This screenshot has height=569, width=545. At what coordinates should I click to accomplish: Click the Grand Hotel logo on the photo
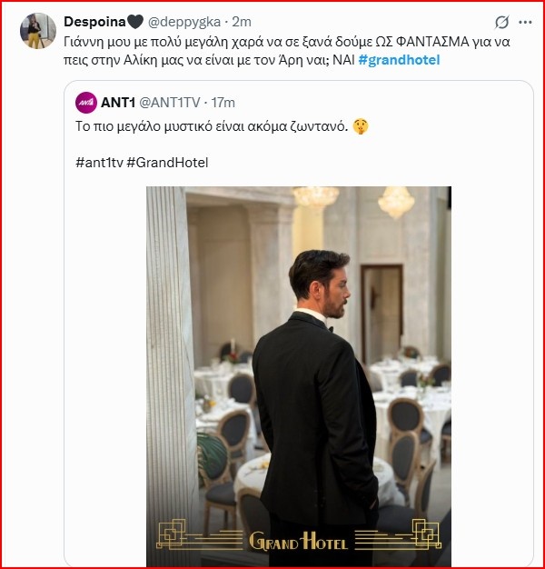(x=298, y=540)
